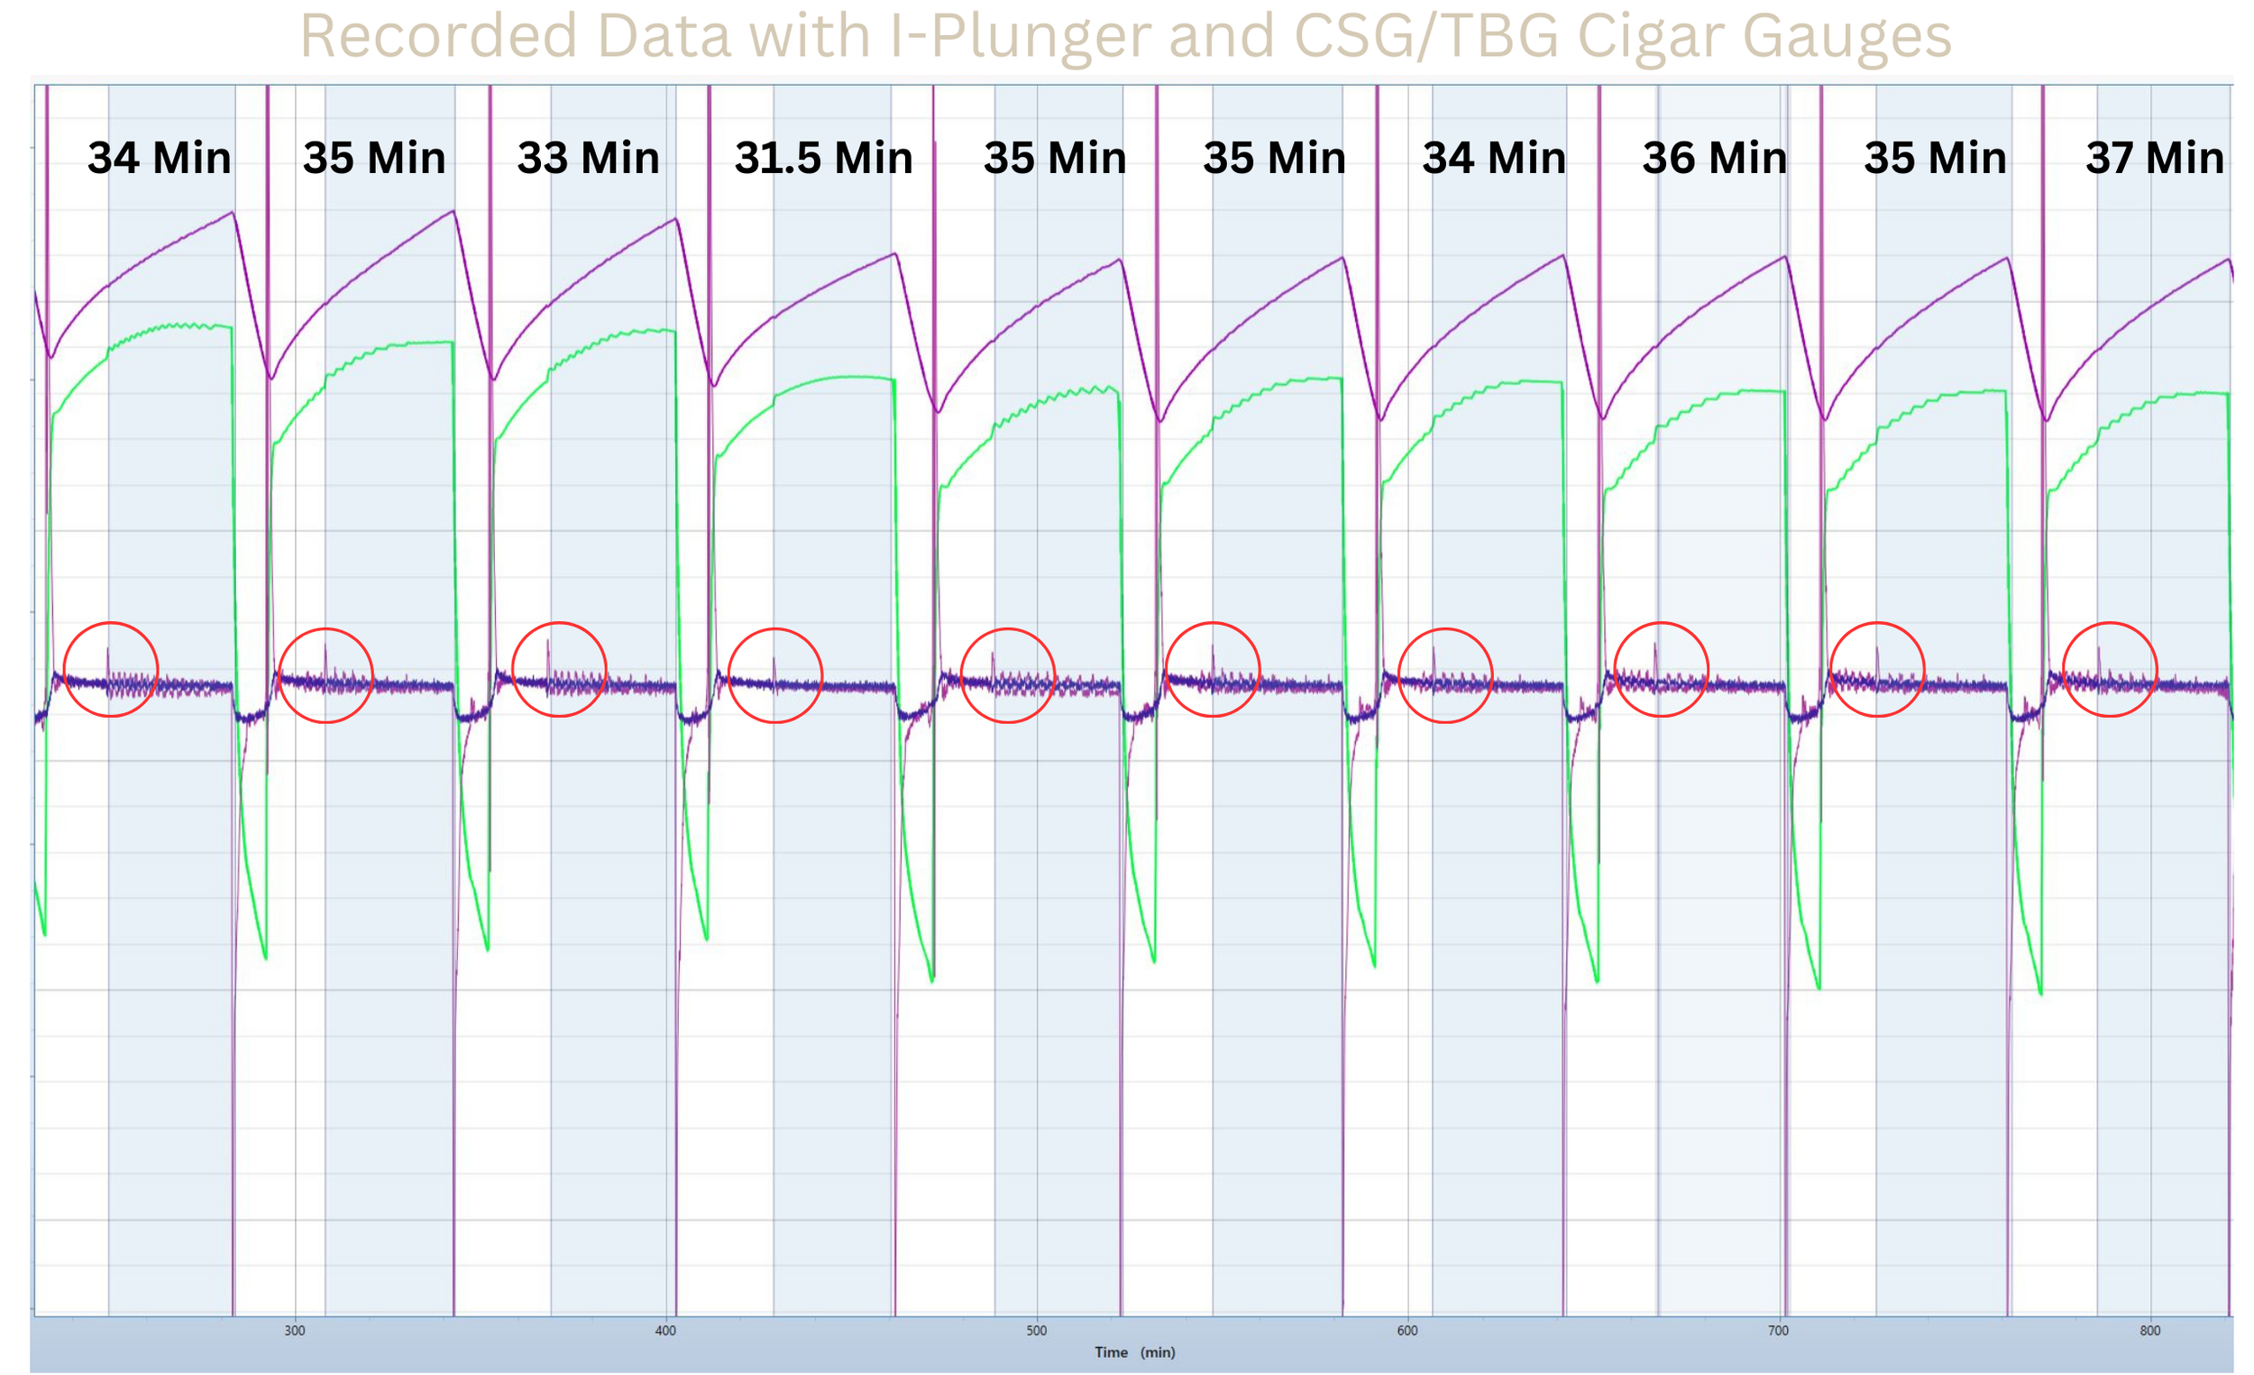
Task: Select red circle beneath the 37 Min label
Action: tap(2111, 669)
